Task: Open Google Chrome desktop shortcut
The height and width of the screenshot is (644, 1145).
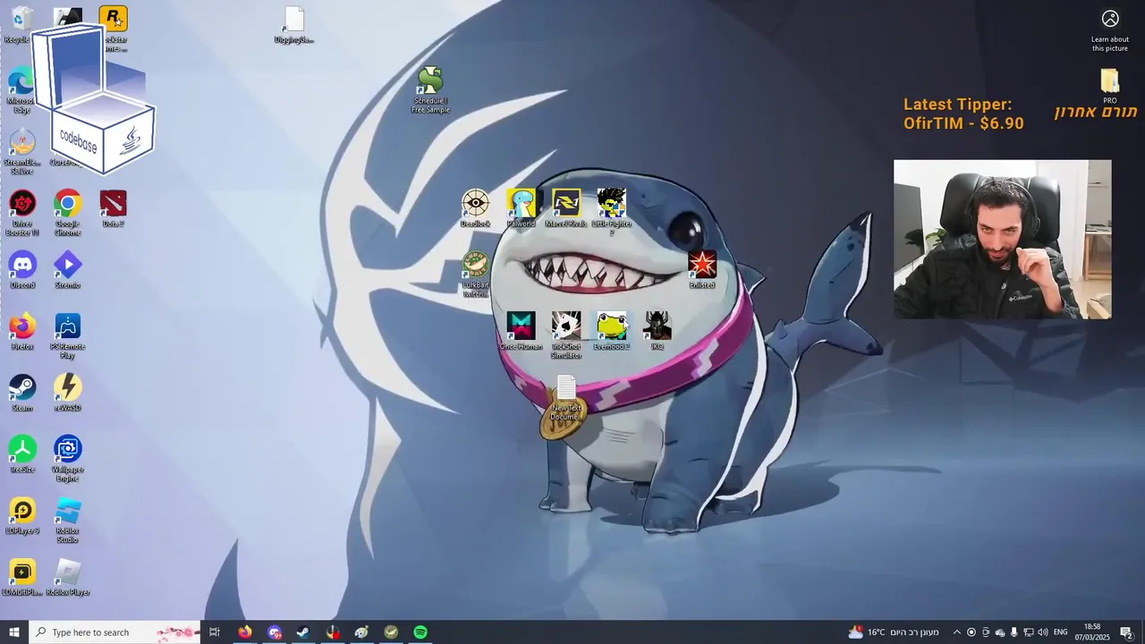Action: point(67,213)
